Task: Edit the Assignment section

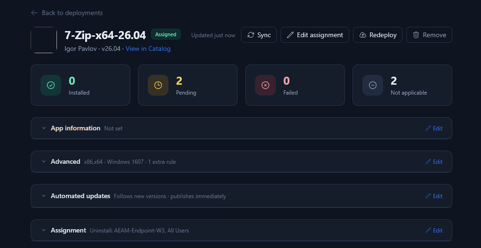Action: pyautogui.click(x=434, y=230)
